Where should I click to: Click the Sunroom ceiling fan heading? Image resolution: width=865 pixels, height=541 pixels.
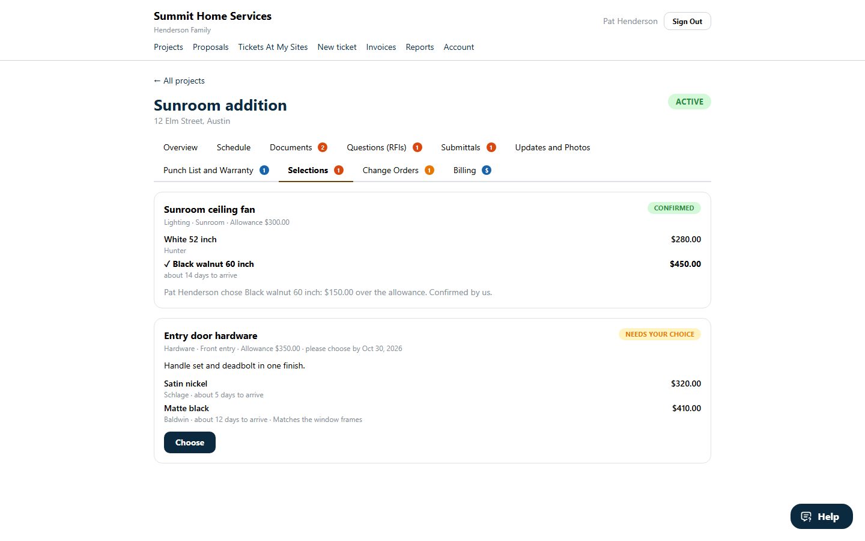point(210,209)
